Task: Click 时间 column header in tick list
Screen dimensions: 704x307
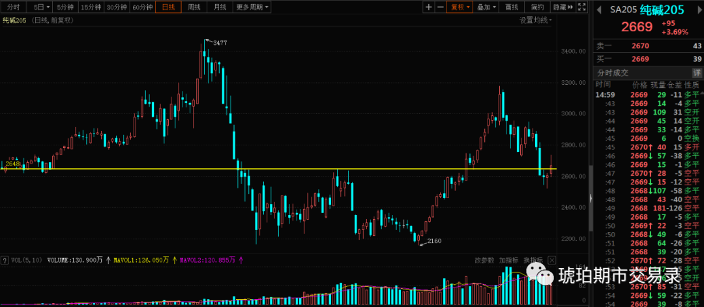Action: click(603, 85)
